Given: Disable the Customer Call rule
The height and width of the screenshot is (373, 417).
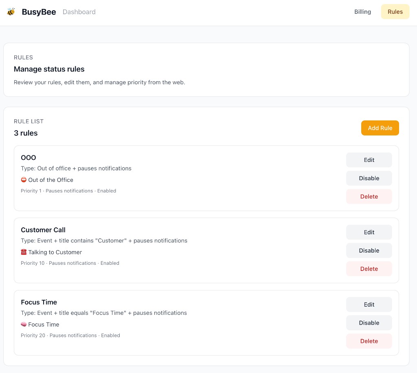Looking at the screenshot, I should (x=369, y=251).
